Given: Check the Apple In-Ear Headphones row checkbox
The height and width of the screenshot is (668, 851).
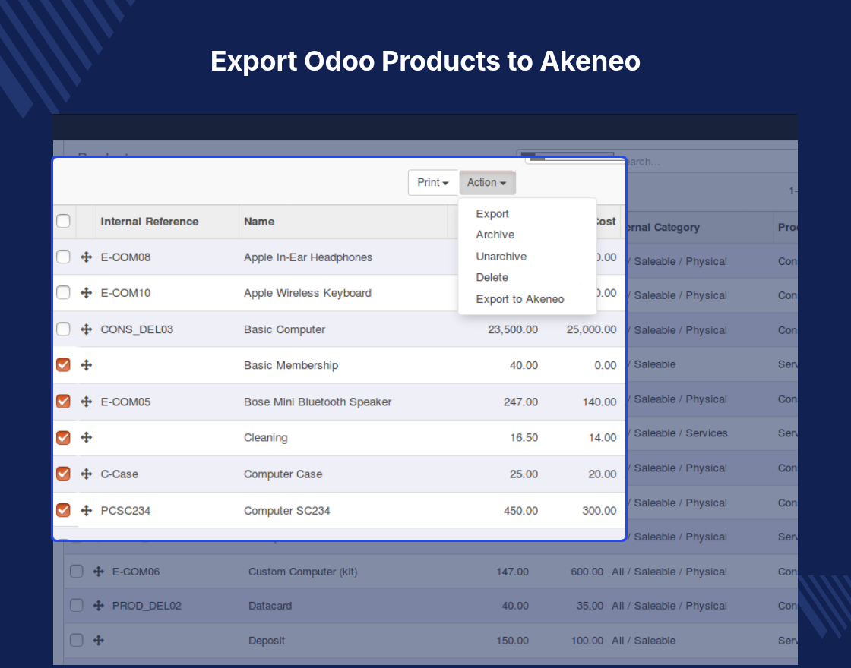Looking at the screenshot, I should click(x=64, y=257).
